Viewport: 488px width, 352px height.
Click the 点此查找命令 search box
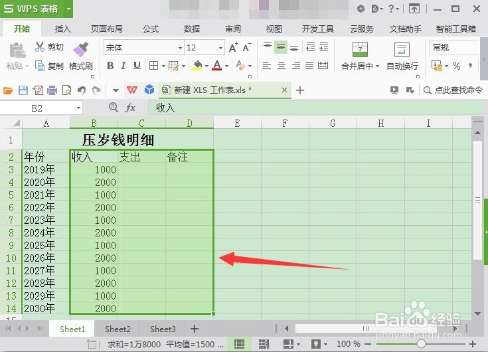[453, 90]
